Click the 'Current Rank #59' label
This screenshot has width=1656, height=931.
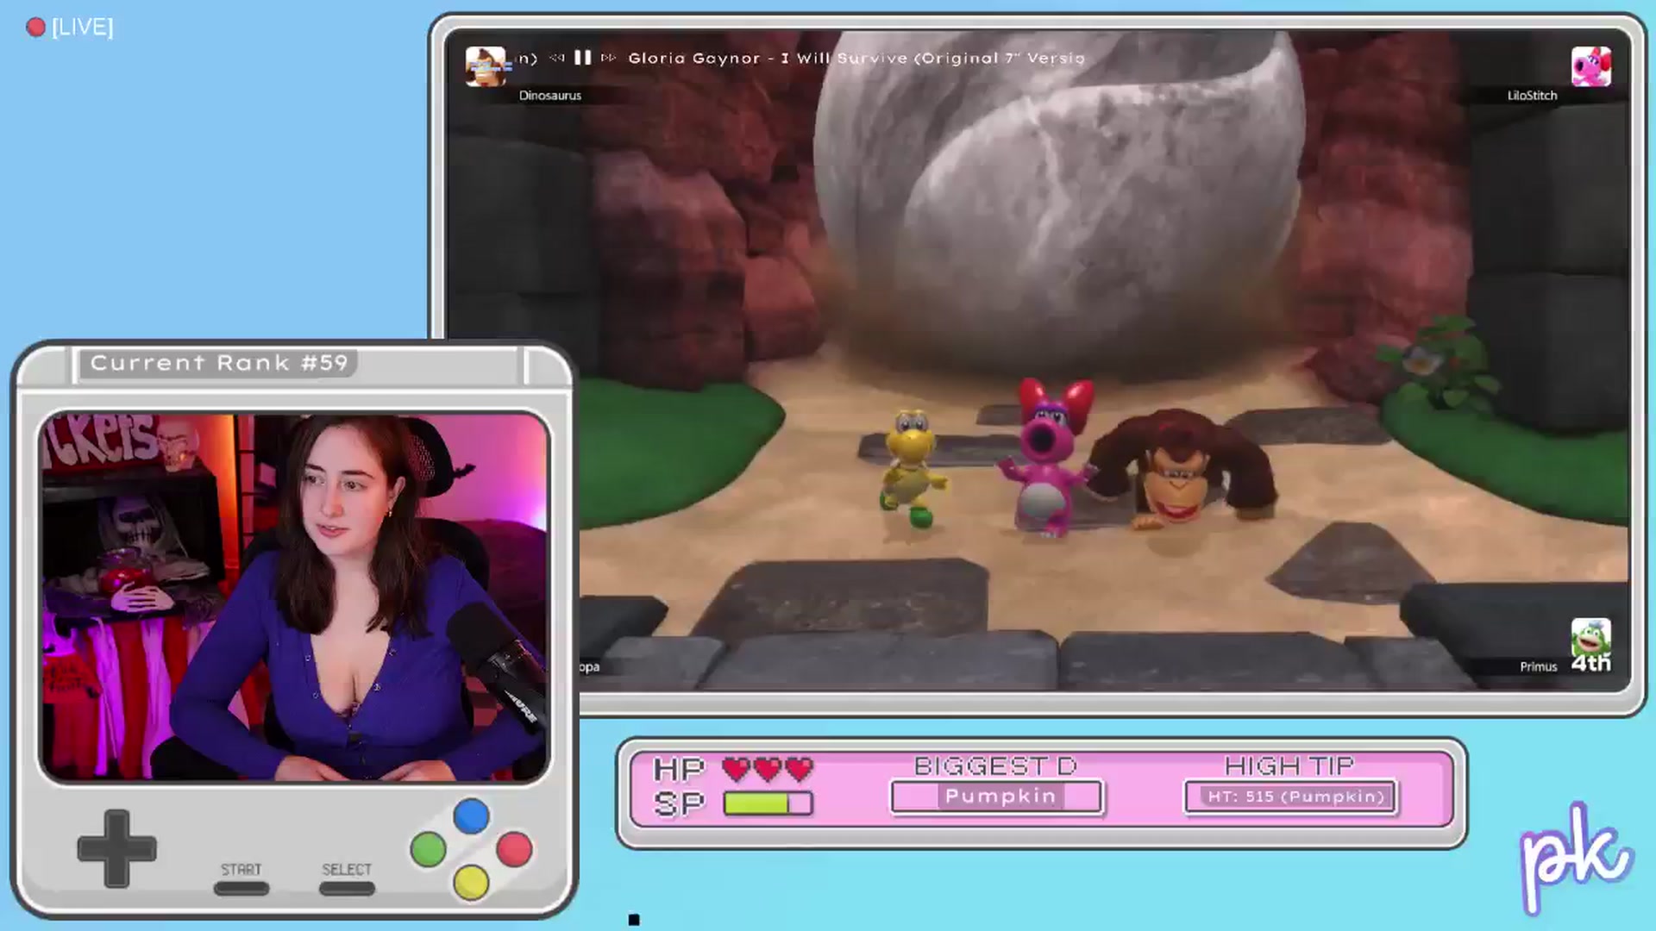pyautogui.click(x=219, y=363)
